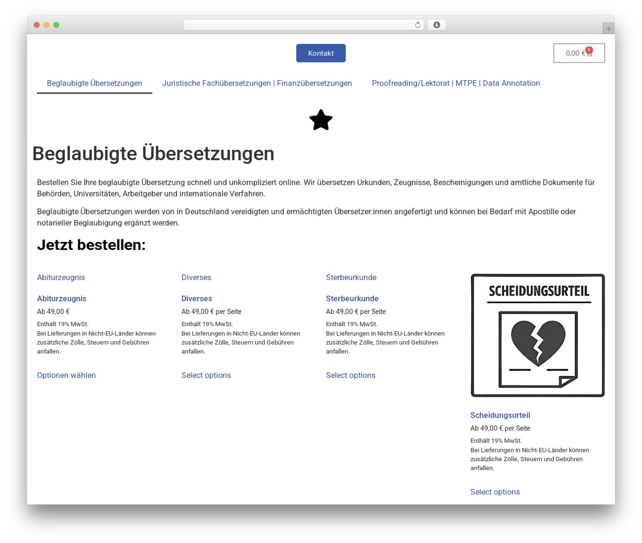
Task: Click the cart item count badge
Action: [x=589, y=50]
